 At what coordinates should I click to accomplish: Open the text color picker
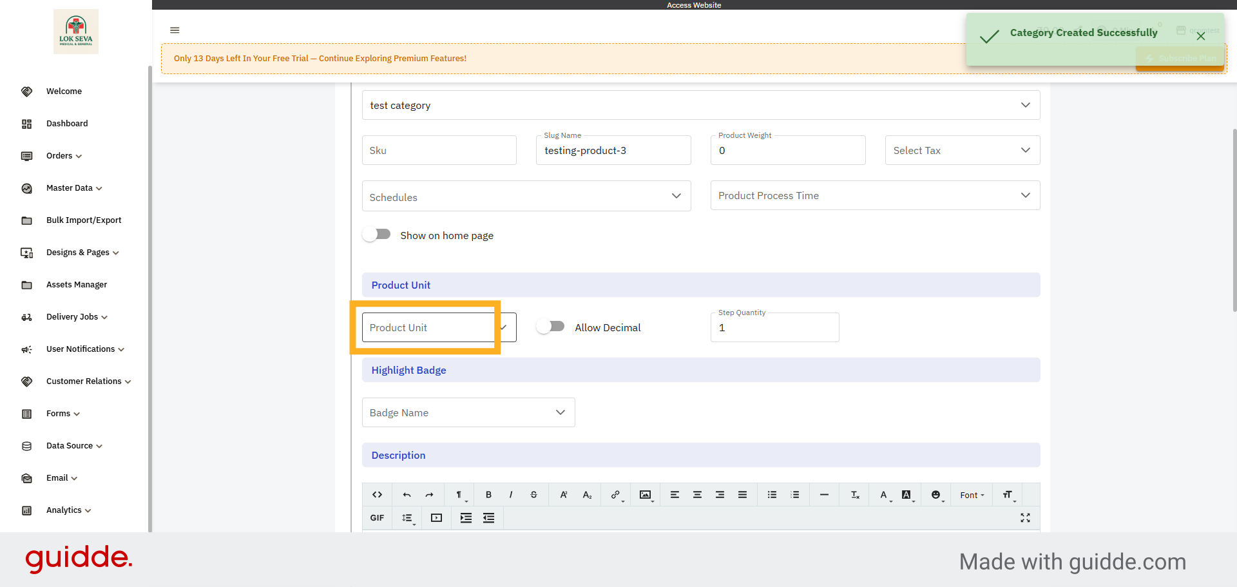pyautogui.click(x=883, y=495)
